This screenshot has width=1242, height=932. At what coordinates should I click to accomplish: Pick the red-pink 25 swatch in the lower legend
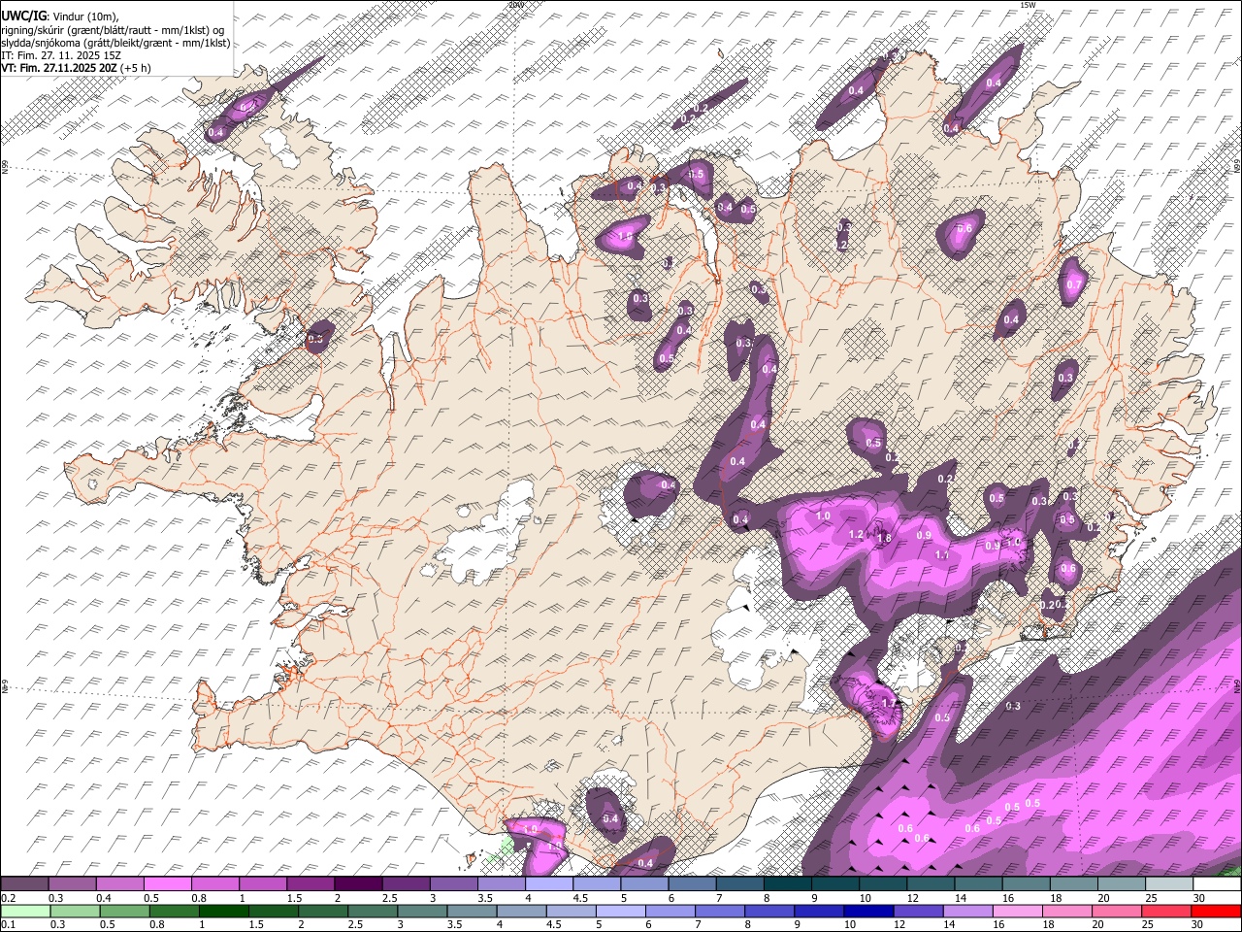[x=1165, y=911]
